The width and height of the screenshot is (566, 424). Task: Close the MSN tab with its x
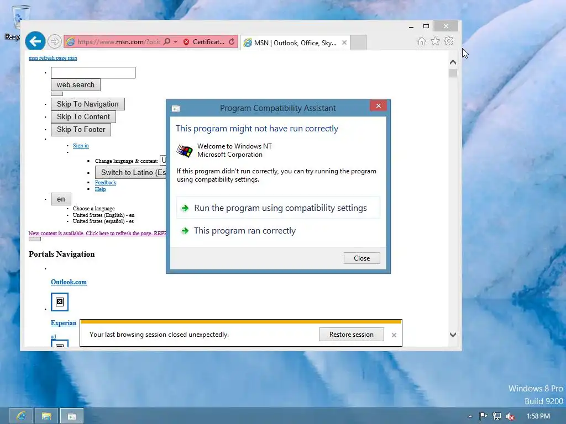344,43
